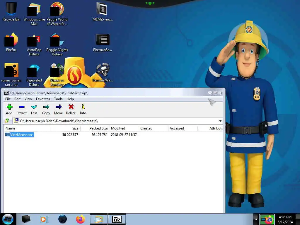This screenshot has height=225, width=300.
Task: Click the dark sphere taskbar icon
Action: pos(62,219)
